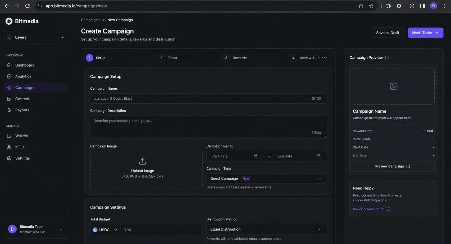The height and width of the screenshot is (244, 451).
Task: Click the extensions puzzle icon in toolbar
Action: pyautogui.click(x=389, y=6)
